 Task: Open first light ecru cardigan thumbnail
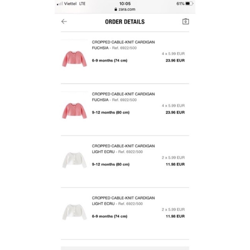coord(74,160)
